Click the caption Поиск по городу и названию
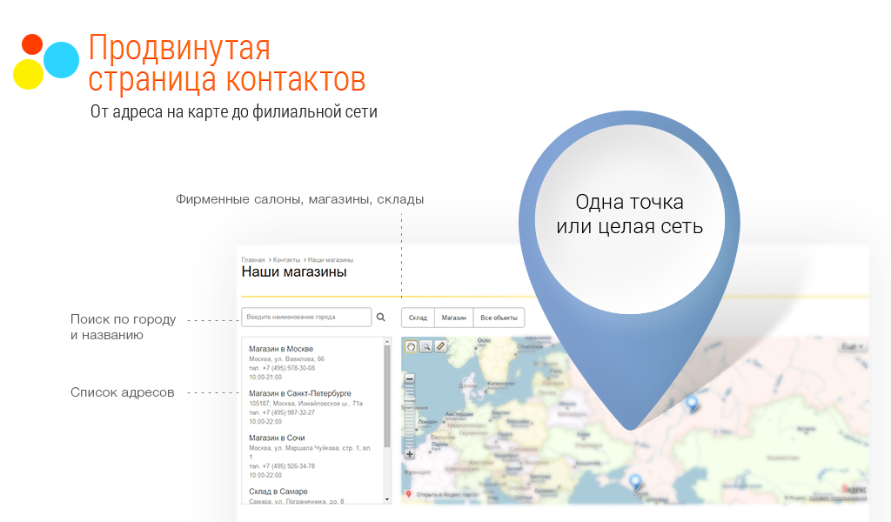Image resolution: width=891 pixels, height=522 pixels. 124,327
